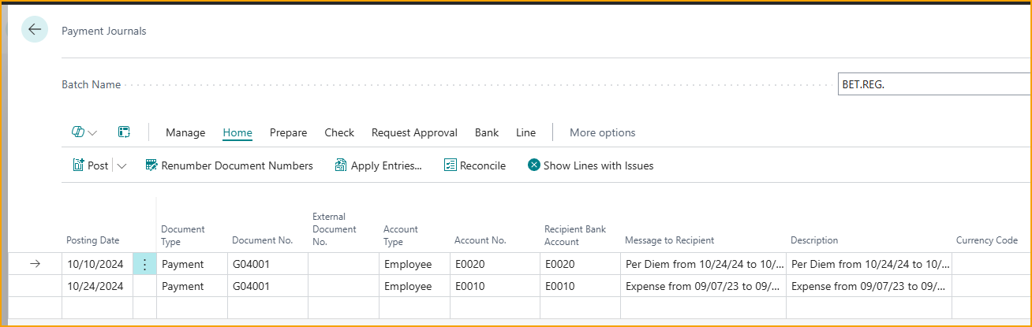Image resolution: width=1032 pixels, height=327 pixels.
Task: Open row options three-dot menu
Action: (144, 264)
